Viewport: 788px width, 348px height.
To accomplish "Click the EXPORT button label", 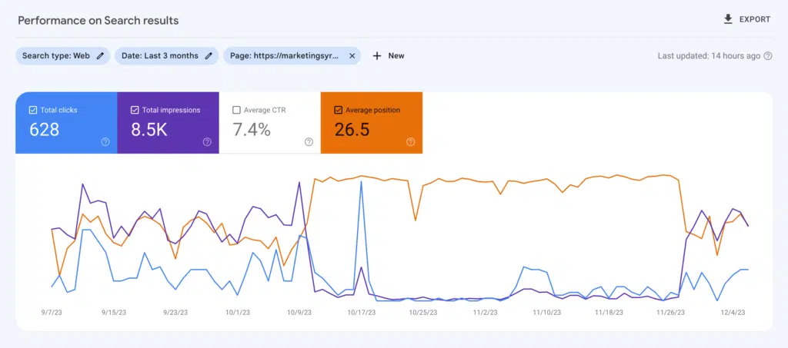I will [x=754, y=19].
